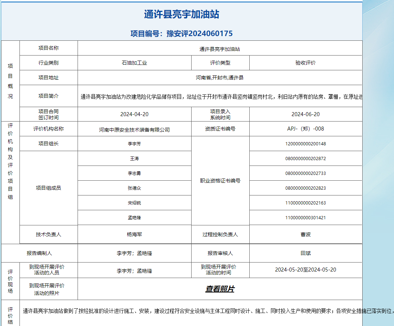Click the 项目组成员 label cell
Screen dimensions: 394x326
pos(48,188)
